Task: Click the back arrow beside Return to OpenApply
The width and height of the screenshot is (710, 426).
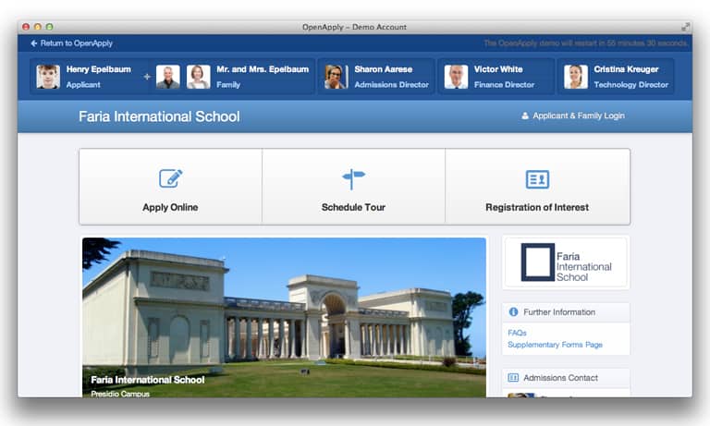Action: (34, 43)
